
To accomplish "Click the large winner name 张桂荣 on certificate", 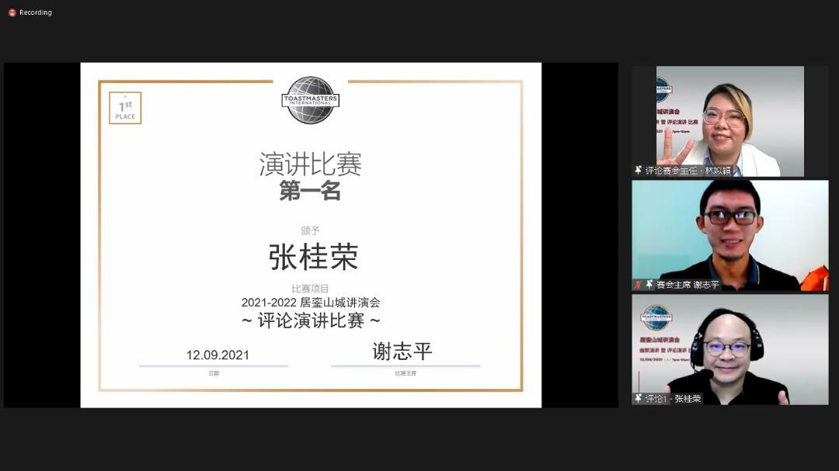I will point(313,257).
